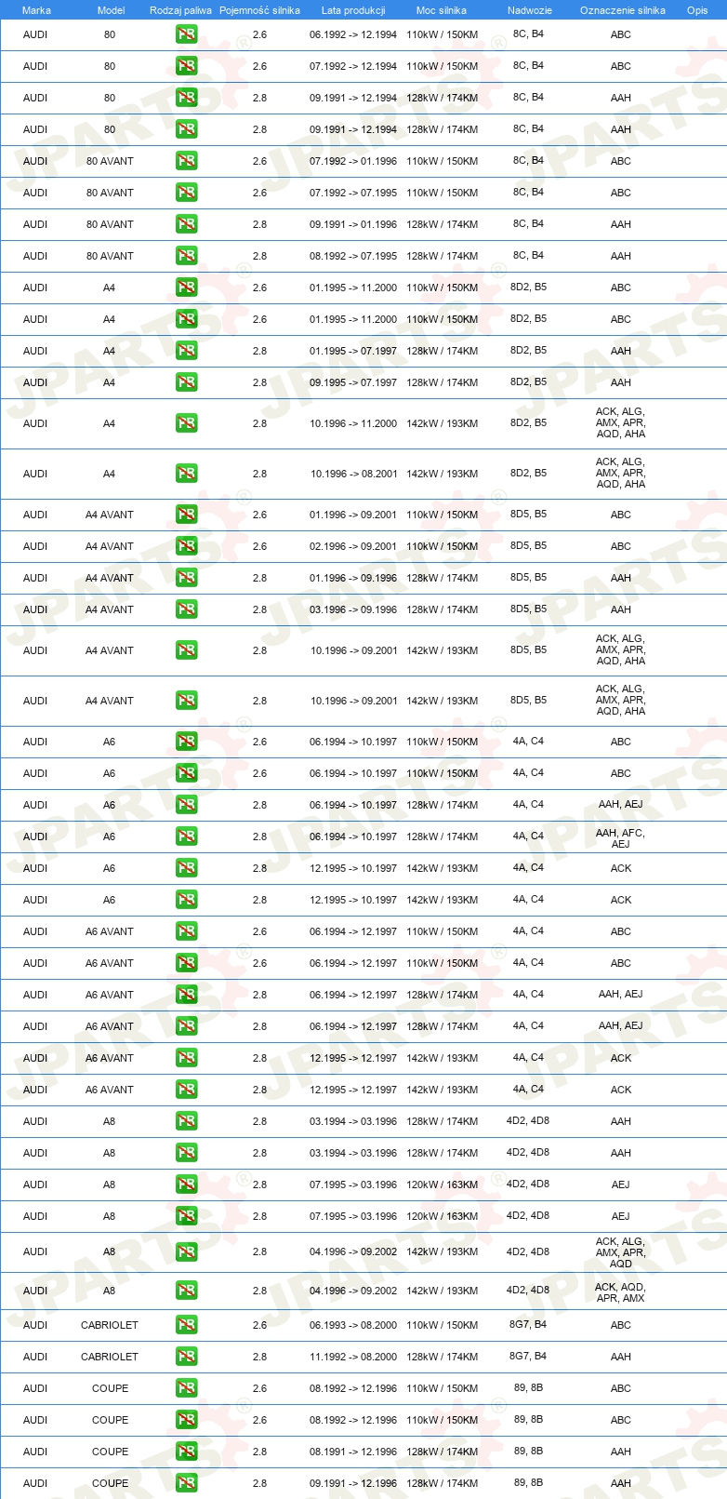This screenshot has height=1499, width=727.
Task: Click engine codes ACK, AQD, APR, AMX
Action: 620,1292
